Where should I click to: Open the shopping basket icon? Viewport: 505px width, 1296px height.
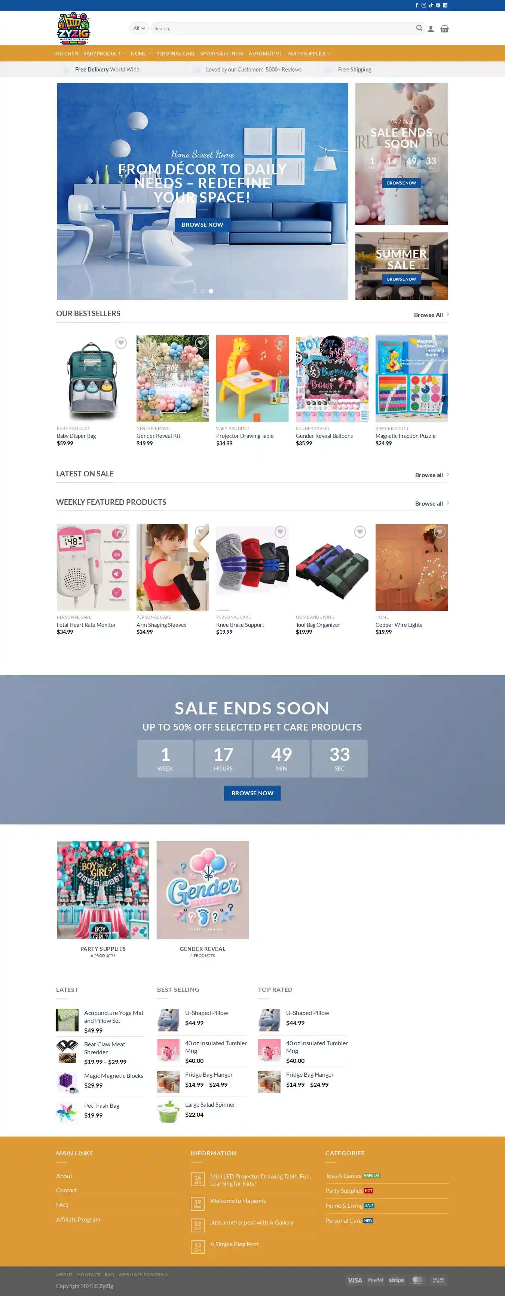click(445, 29)
